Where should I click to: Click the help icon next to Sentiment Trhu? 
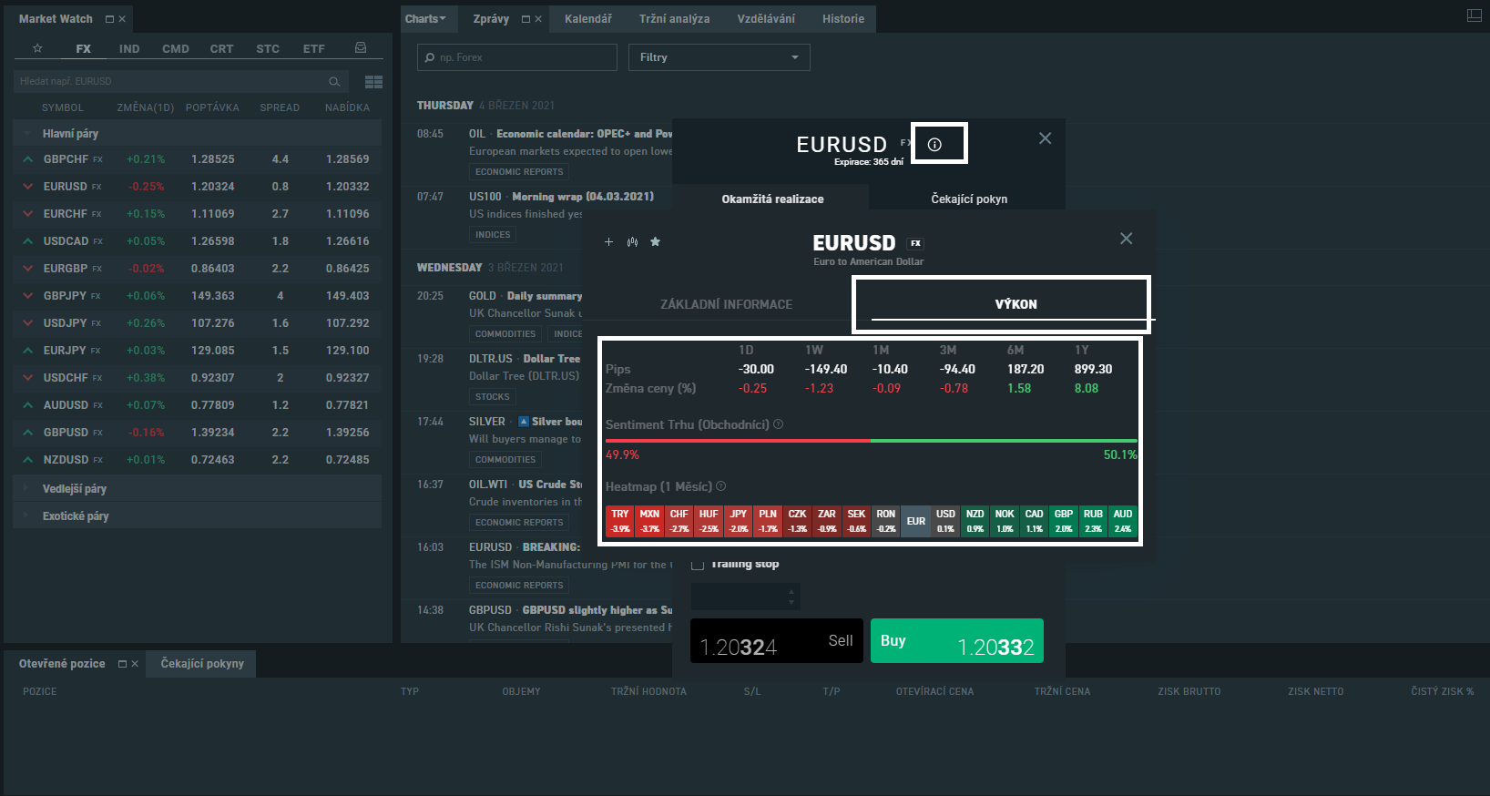(779, 424)
